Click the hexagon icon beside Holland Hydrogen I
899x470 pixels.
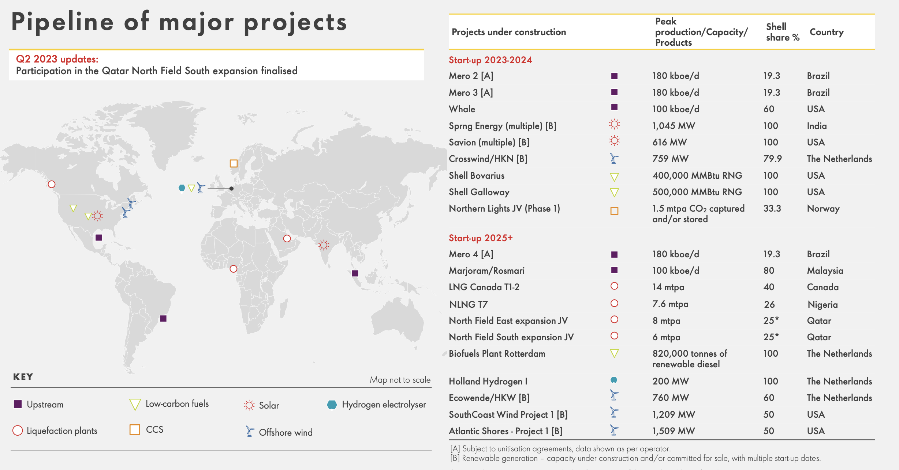tap(614, 380)
